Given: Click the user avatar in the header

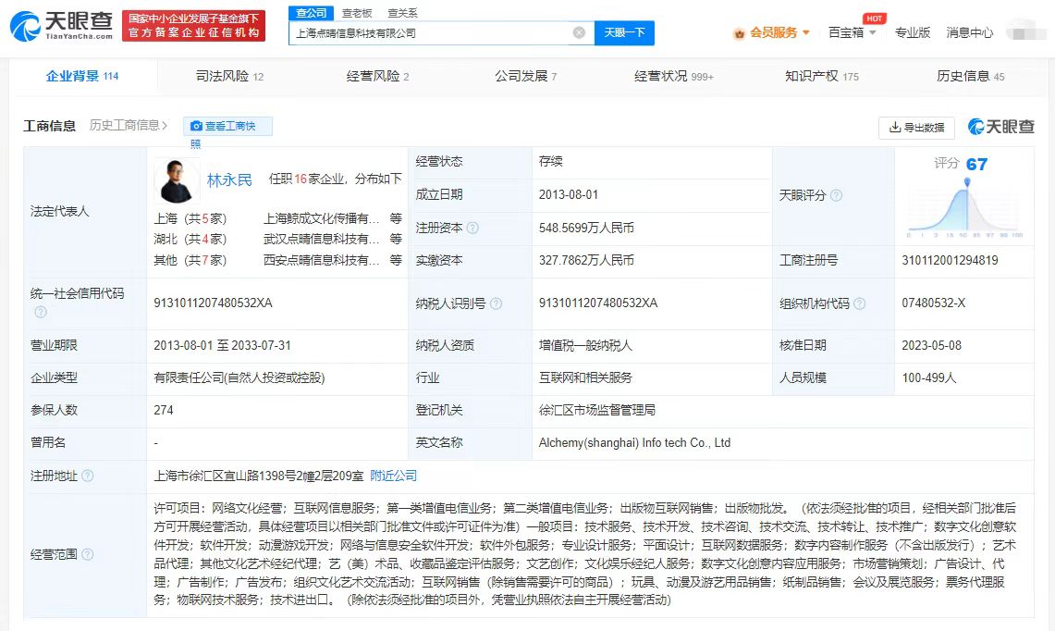Looking at the screenshot, I should point(1026,31).
